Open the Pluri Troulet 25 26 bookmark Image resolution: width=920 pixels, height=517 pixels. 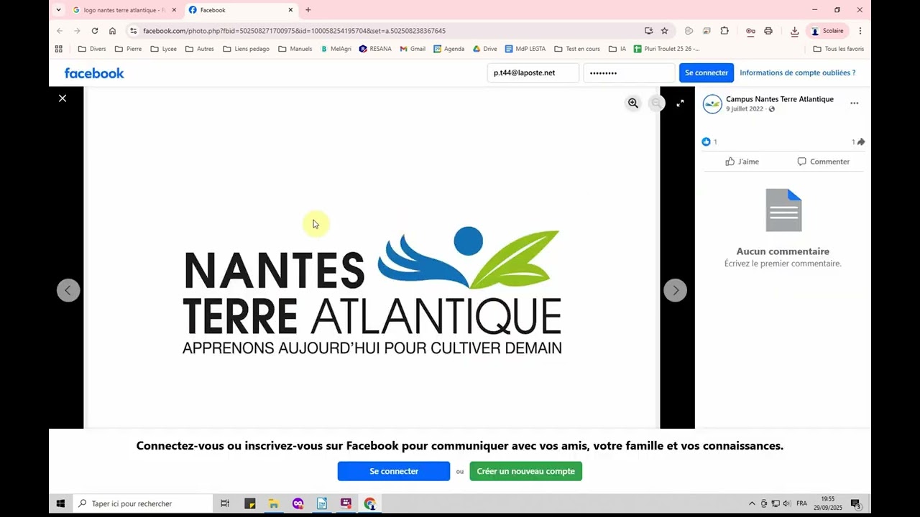pos(667,49)
